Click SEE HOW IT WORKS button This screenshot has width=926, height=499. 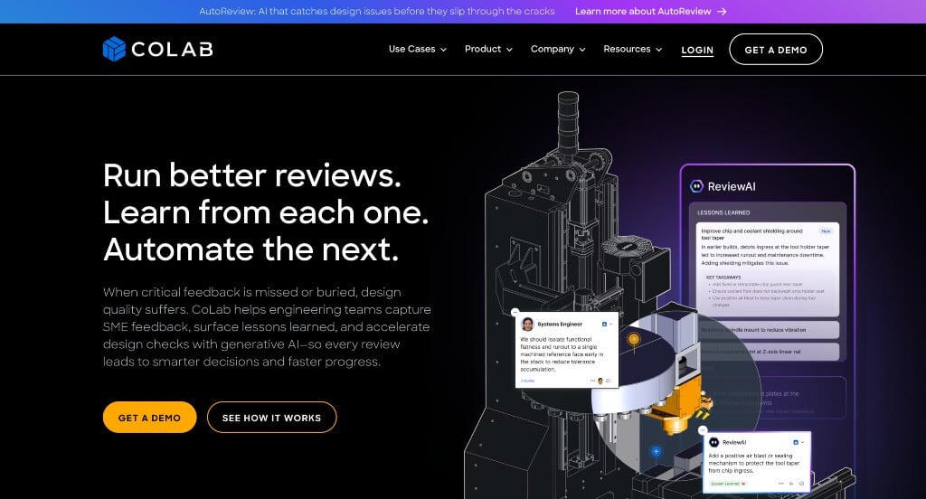click(271, 418)
